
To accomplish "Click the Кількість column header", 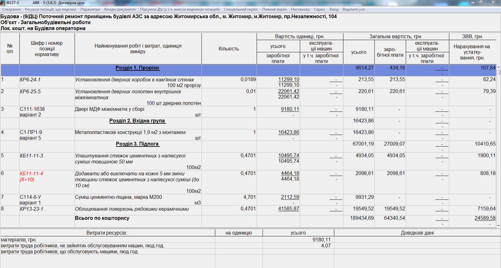I will (x=229, y=49).
